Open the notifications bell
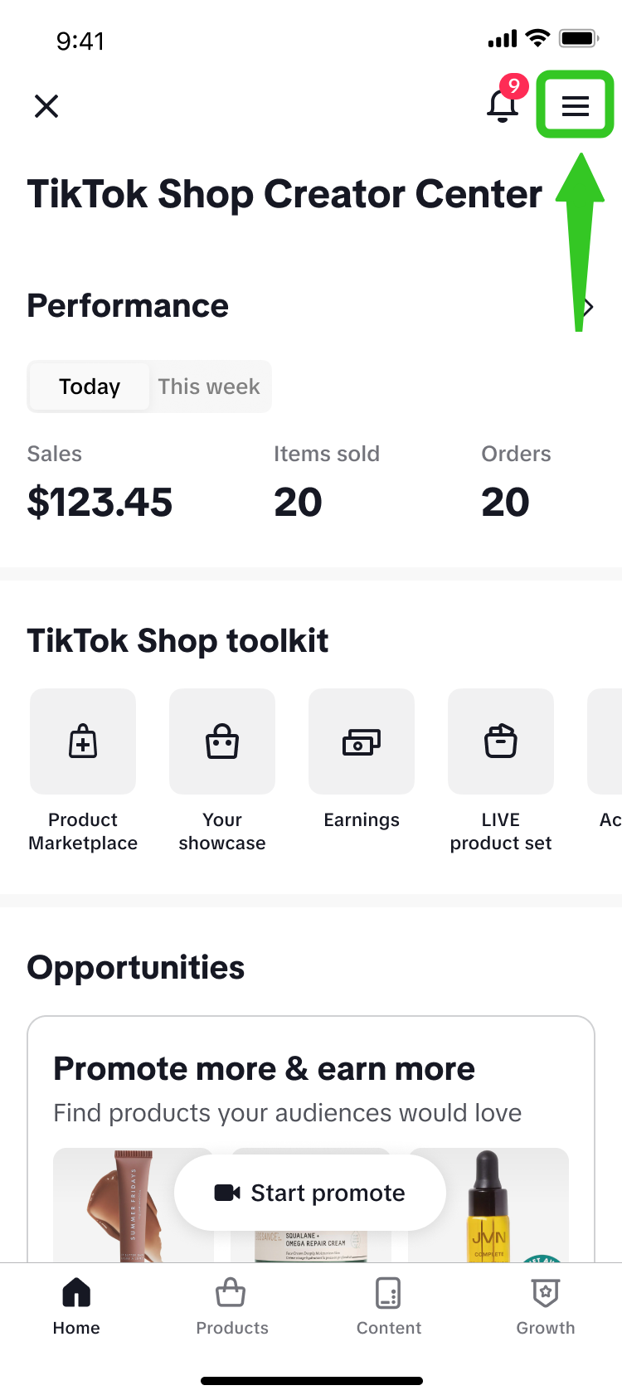The height and width of the screenshot is (1400, 622). [503, 105]
